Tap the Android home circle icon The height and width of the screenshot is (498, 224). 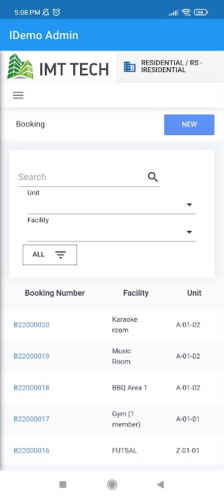111,484
